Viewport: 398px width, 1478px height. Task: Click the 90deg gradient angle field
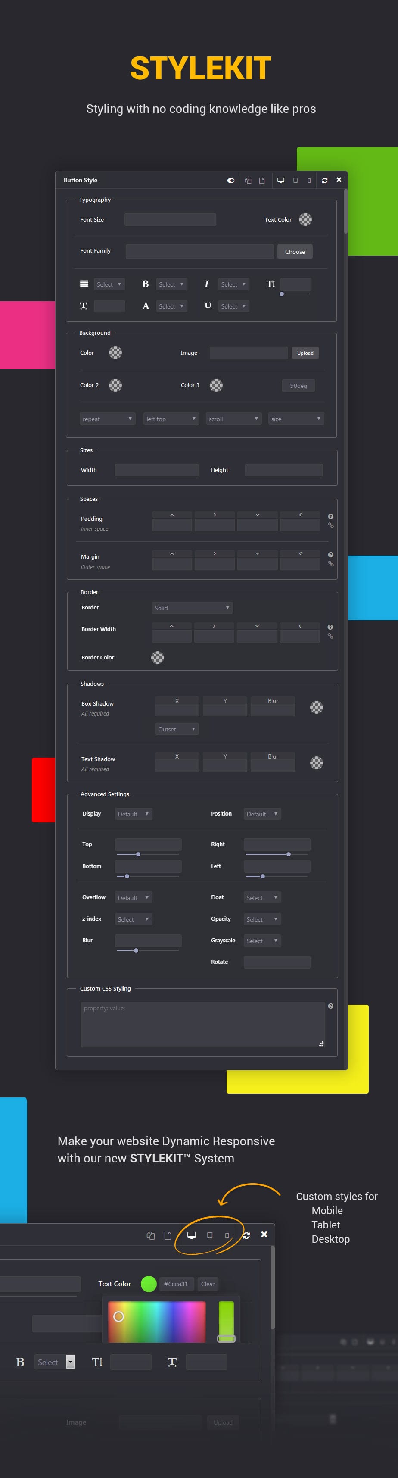click(x=298, y=386)
